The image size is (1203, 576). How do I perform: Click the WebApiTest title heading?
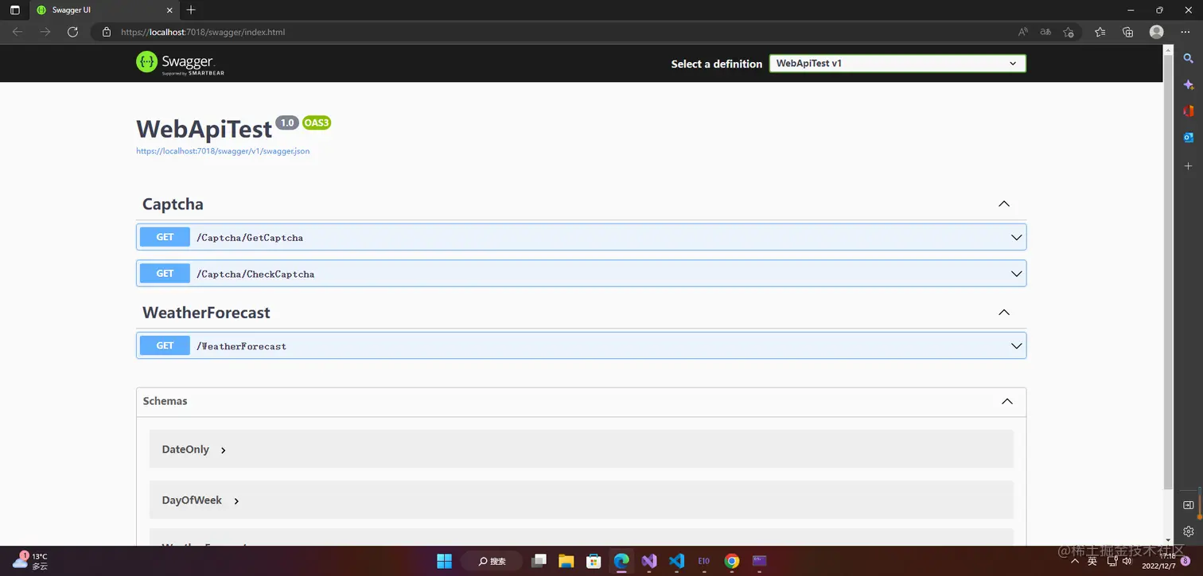pos(204,129)
